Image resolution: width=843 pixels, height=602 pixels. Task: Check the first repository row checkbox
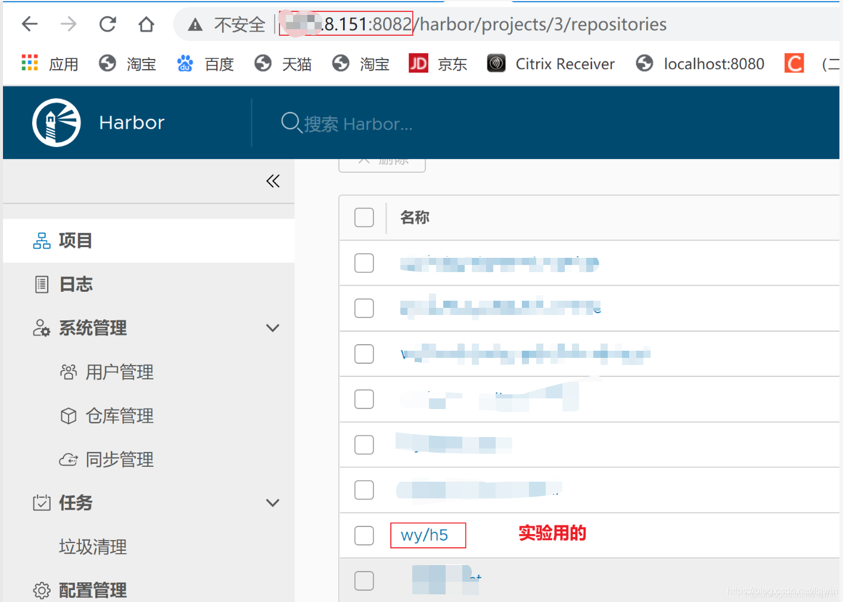pyautogui.click(x=364, y=263)
